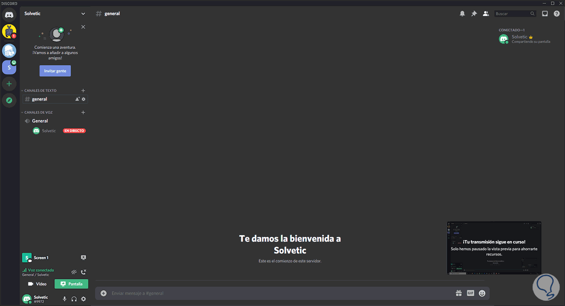
Task: Click the create invite icon on general
Action: coord(77,99)
